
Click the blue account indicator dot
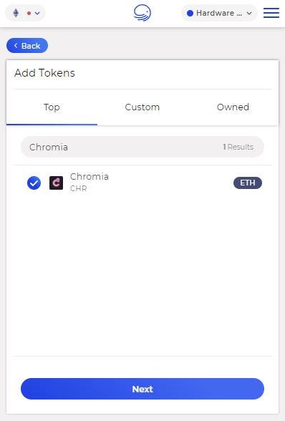(190, 13)
